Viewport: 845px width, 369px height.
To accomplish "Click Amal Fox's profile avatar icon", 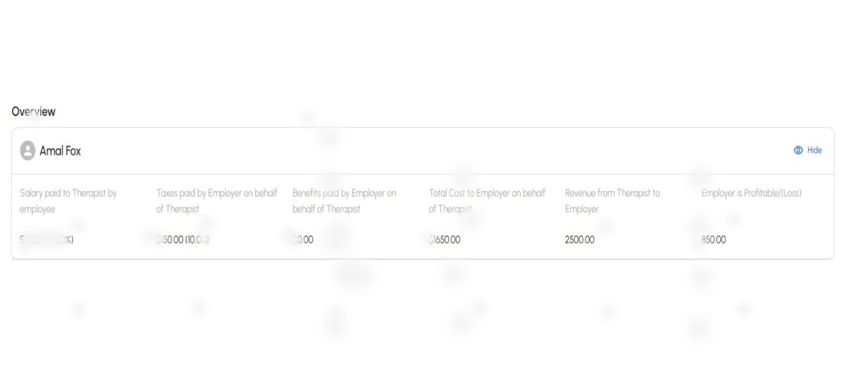I will pyautogui.click(x=27, y=151).
